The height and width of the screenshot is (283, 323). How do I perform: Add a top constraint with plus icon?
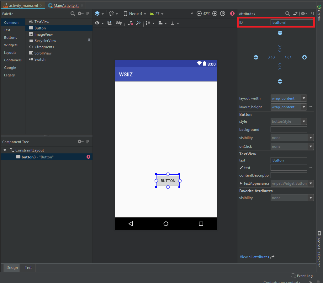pyautogui.click(x=280, y=33)
